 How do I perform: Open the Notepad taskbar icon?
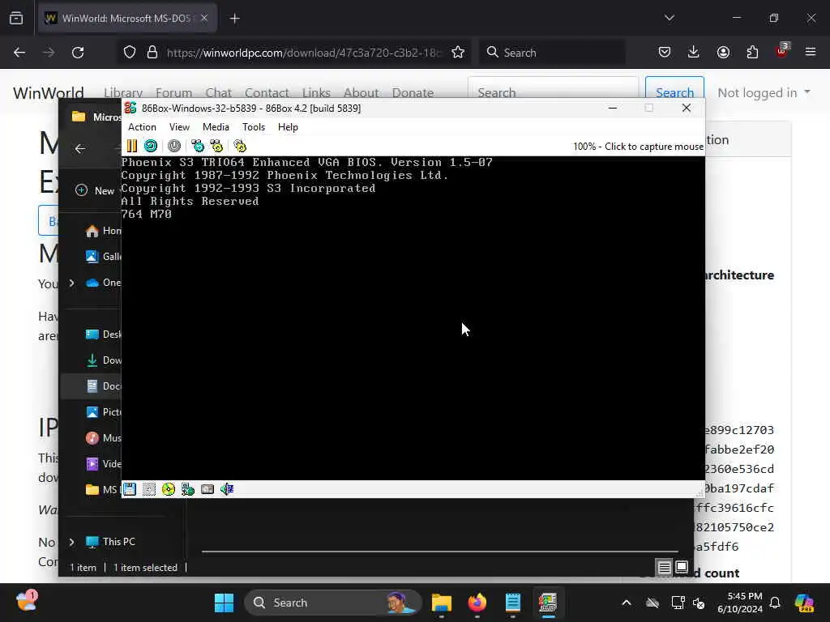512,603
